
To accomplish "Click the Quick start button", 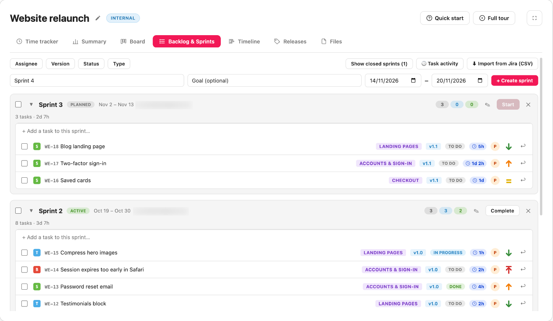I will [x=445, y=18].
